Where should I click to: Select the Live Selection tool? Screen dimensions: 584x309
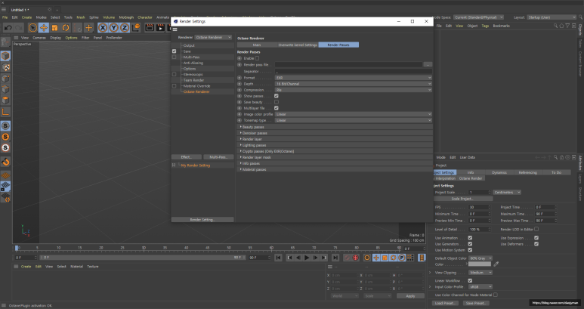click(32, 27)
